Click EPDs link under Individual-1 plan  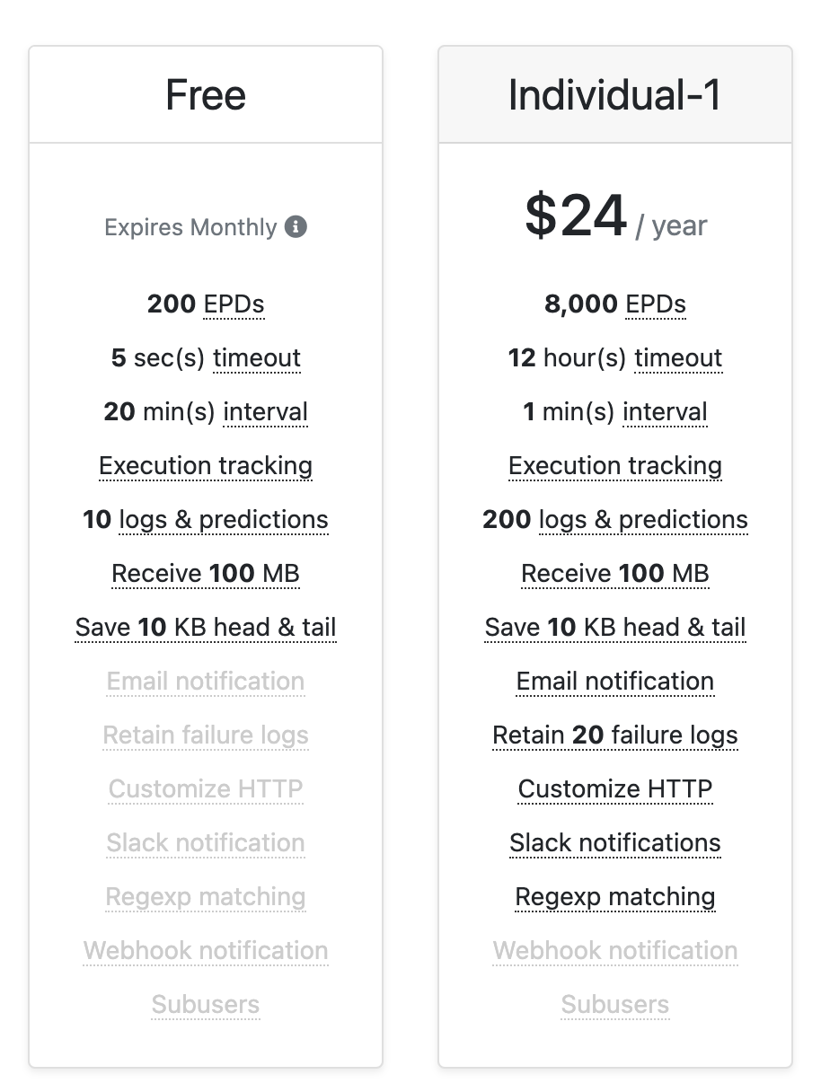click(x=656, y=304)
